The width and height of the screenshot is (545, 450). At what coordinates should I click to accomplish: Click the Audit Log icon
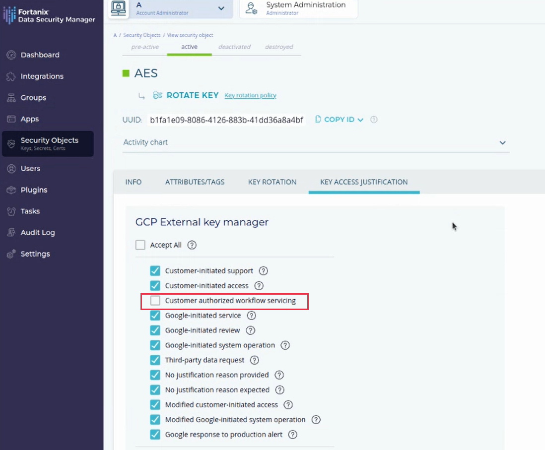[11, 233]
